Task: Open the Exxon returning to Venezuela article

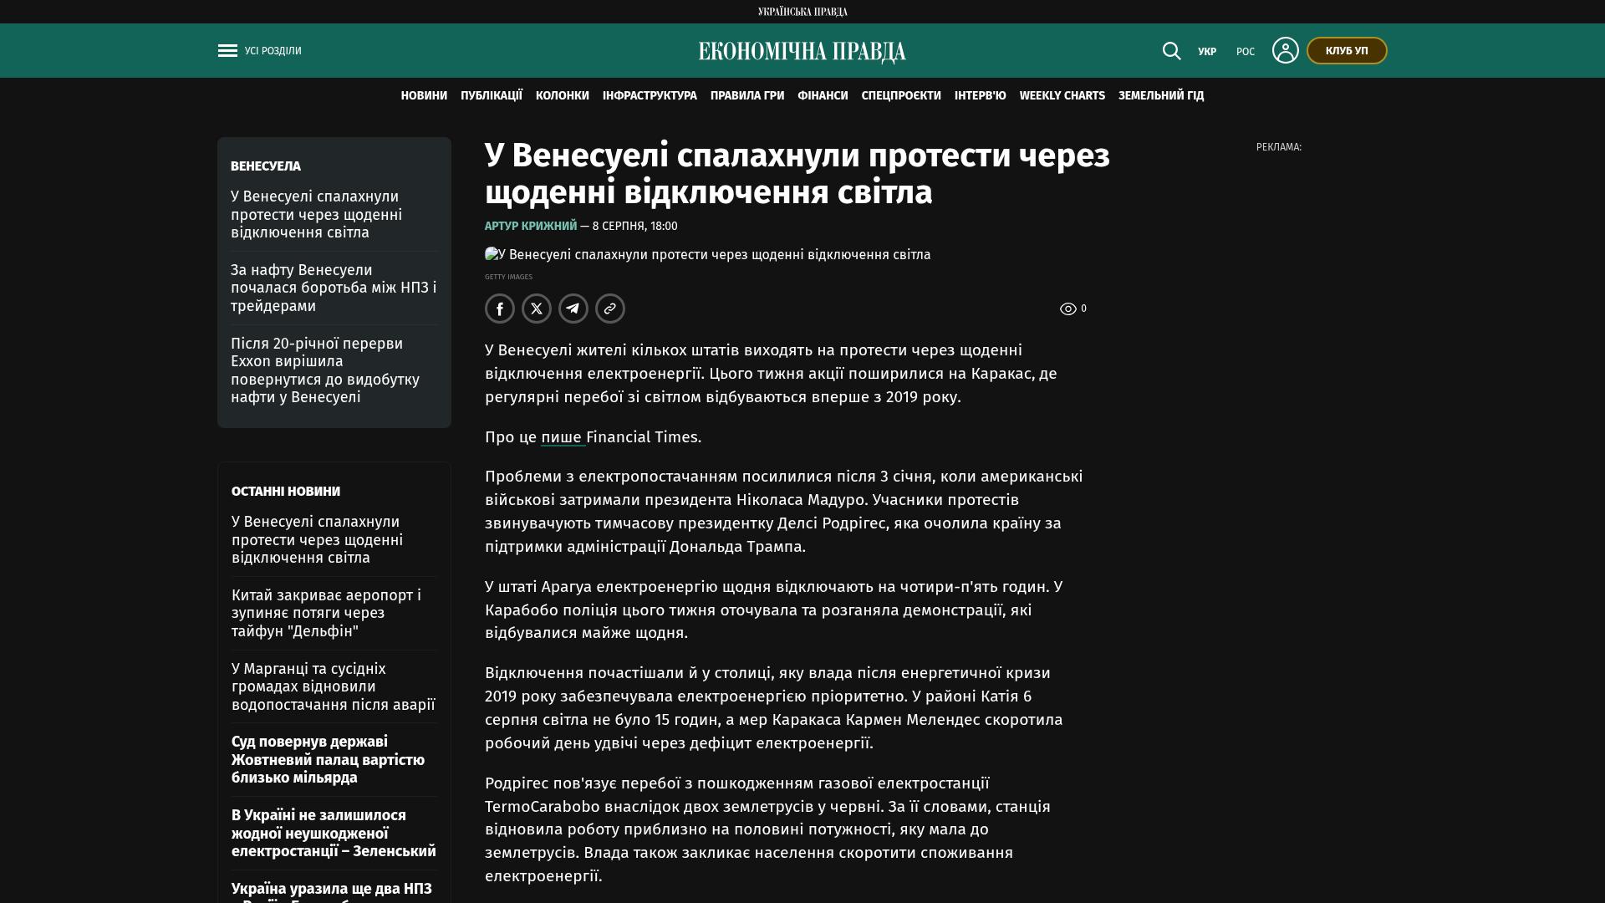Action: pyautogui.click(x=325, y=370)
